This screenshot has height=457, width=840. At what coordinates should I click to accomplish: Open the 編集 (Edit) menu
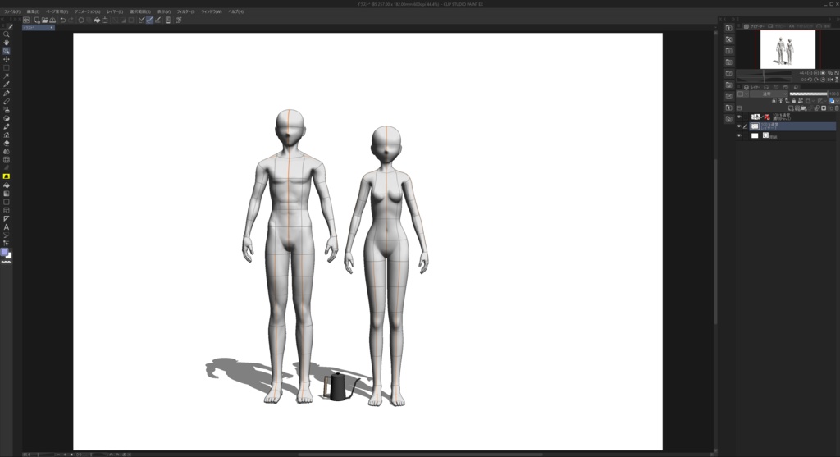pos(33,11)
